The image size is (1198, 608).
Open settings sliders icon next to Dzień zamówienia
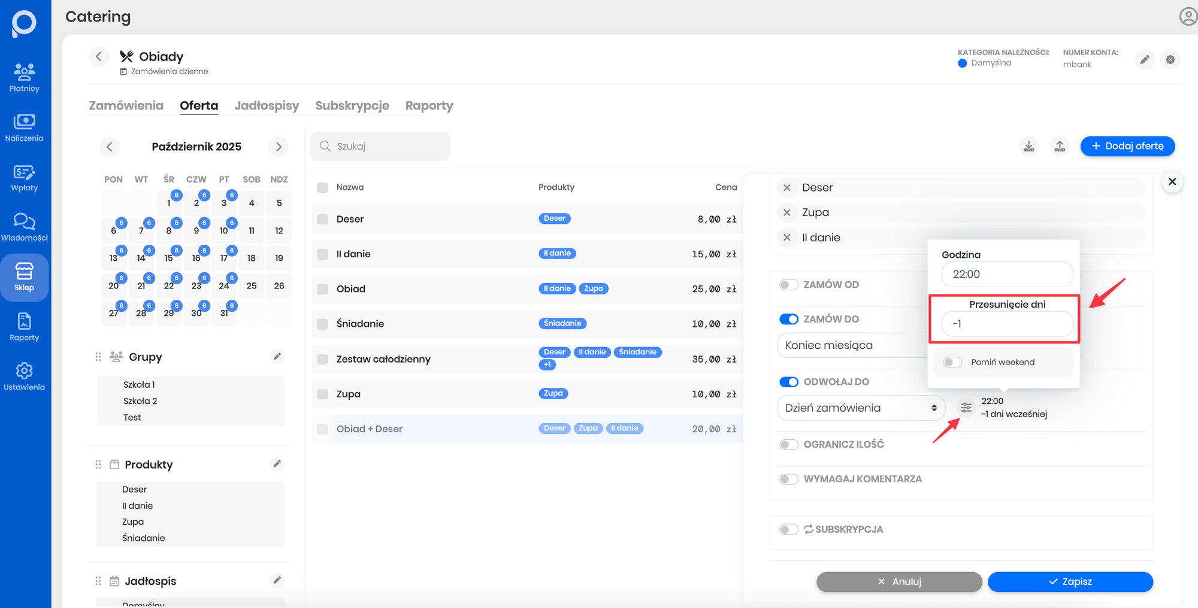tap(966, 408)
